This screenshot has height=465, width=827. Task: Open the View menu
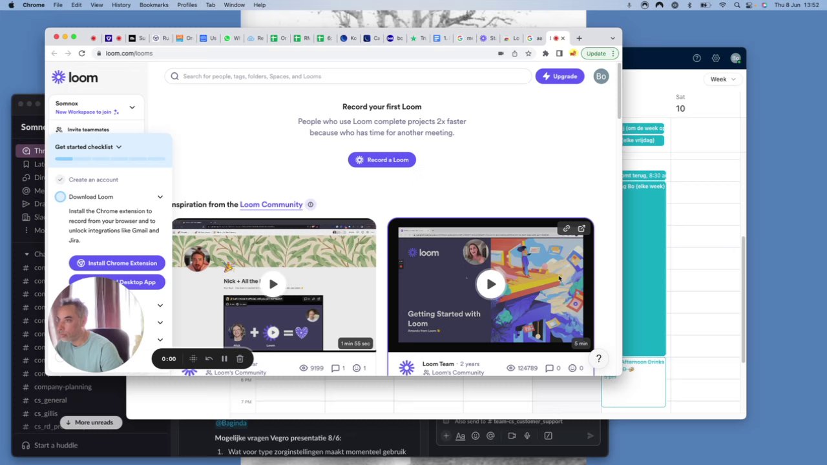tap(96, 5)
